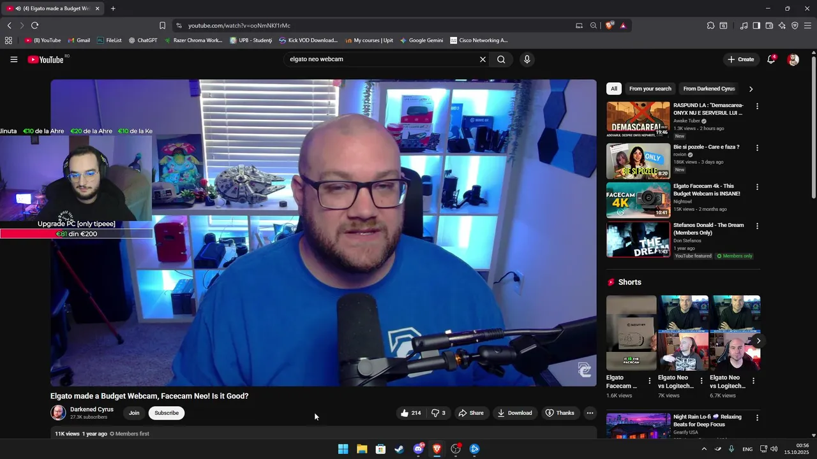The width and height of the screenshot is (817, 459).
Task: Open the Elgato Facecam short thumbnail
Action: [631, 333]
